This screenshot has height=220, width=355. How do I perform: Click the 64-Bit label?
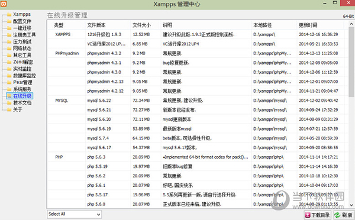[x=348, y=17]
